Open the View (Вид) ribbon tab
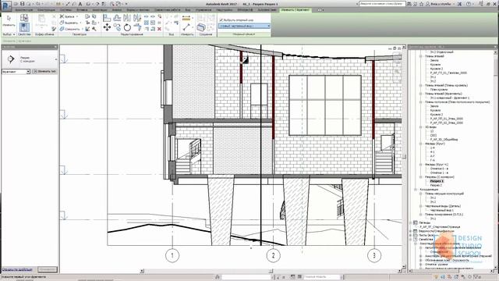 188,10
